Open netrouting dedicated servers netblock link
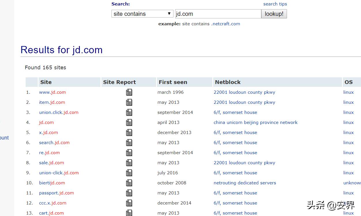Screen dimensions: 361x216 [245, 183]
